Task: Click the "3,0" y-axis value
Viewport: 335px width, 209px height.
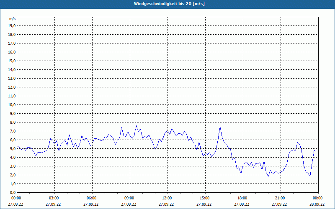Action: 13,166
